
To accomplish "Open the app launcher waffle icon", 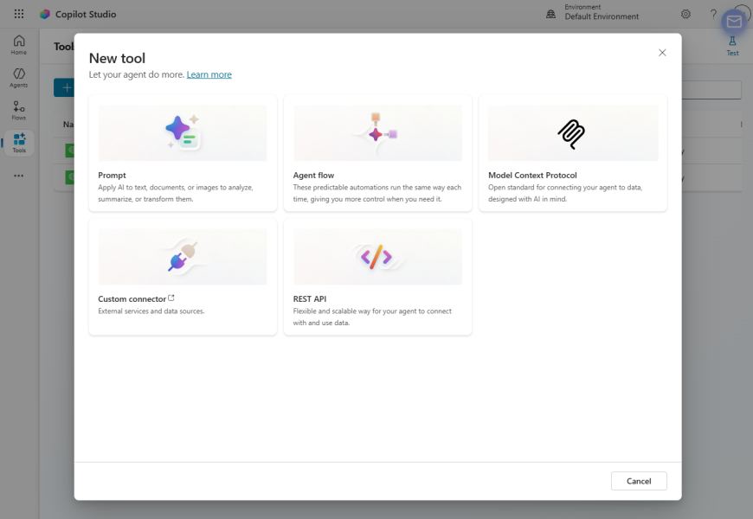I will [19, 14].
